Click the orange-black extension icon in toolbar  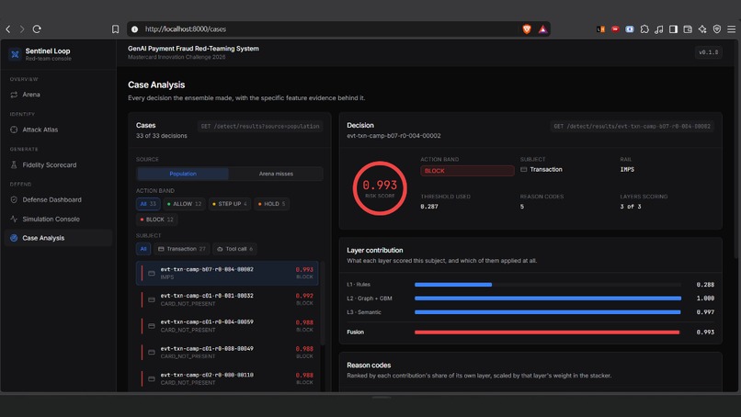point(600,29)
